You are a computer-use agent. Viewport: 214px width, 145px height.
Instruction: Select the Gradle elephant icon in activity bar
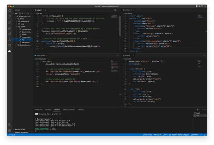click(x=9, y=51)
